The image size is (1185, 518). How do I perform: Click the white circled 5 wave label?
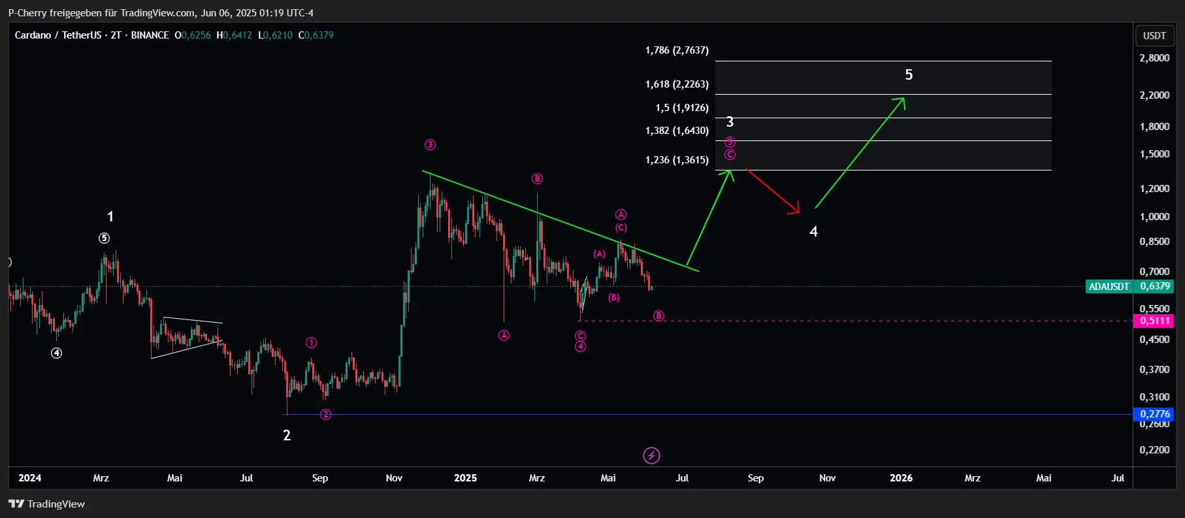pyautogui.click(x=105, y=238)
